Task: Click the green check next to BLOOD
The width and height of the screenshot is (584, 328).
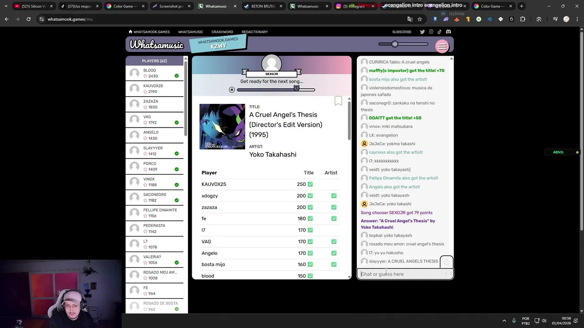Action: click(x=177, y=76)
